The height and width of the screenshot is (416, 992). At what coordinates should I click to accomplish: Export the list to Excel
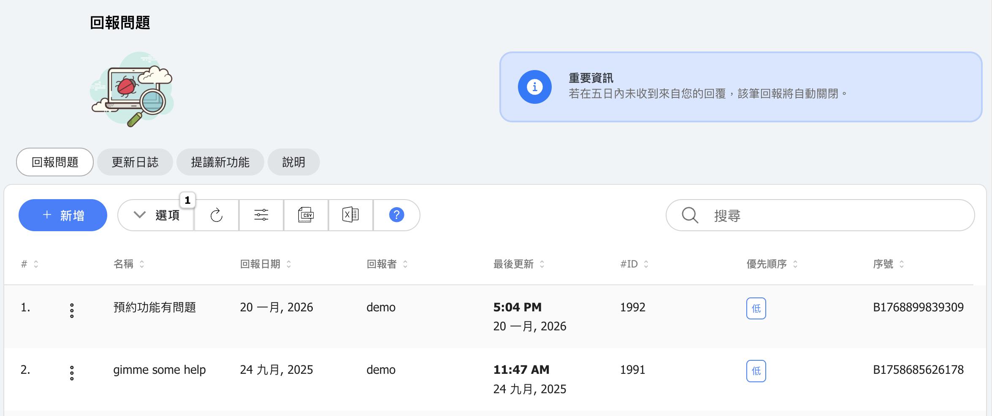(350, 215)
